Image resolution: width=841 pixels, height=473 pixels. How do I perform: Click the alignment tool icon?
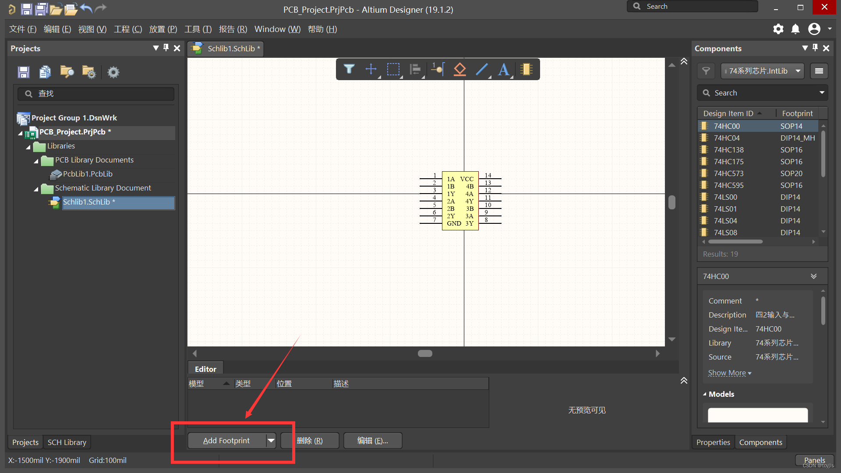415,69
